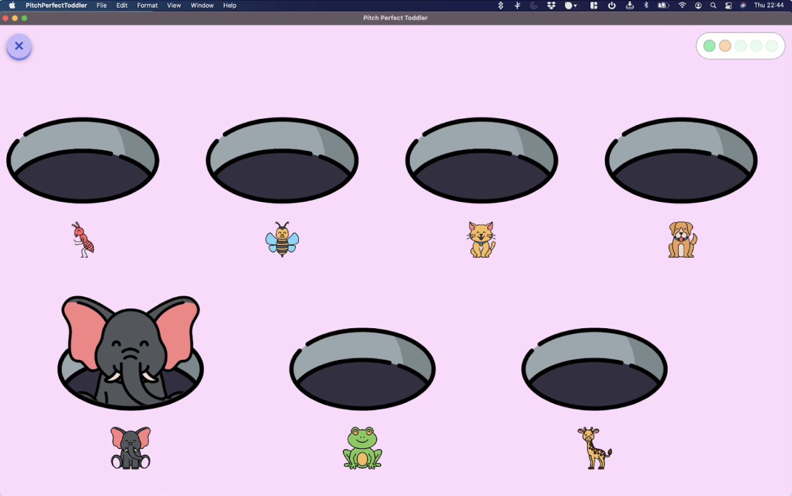Viewport: 792px width, 496px height.
Task: Tap the giraffe icon
Action: coord(594,447)
